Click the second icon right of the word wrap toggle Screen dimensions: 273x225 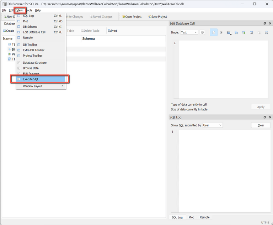229,32
